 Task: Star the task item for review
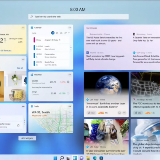pyautogui.click(x=18, y=125)
